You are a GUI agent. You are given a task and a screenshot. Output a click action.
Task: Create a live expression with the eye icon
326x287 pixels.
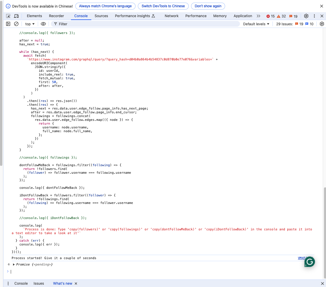[43, 24]
